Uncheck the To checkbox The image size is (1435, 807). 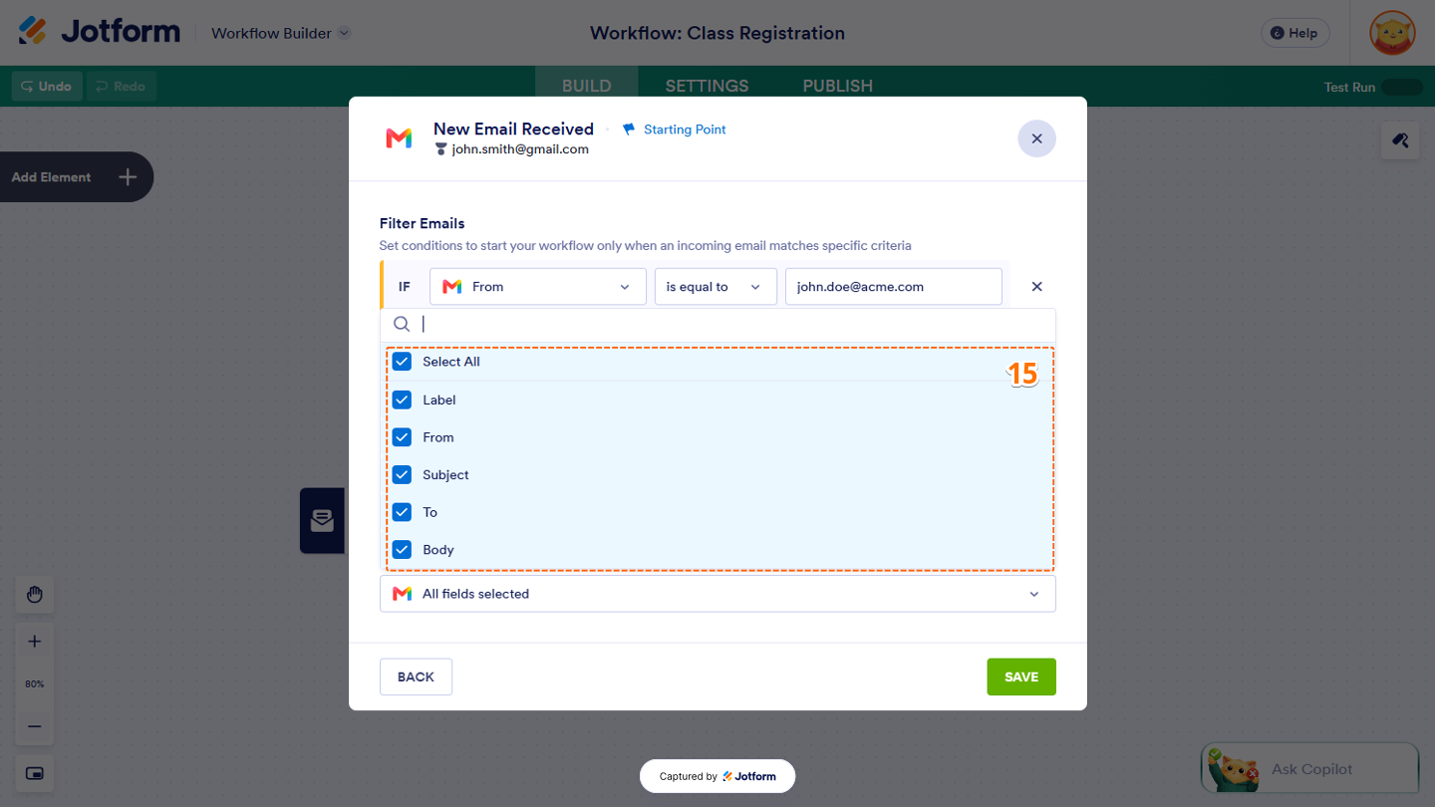pyautogui.click(x=402, y=512)
